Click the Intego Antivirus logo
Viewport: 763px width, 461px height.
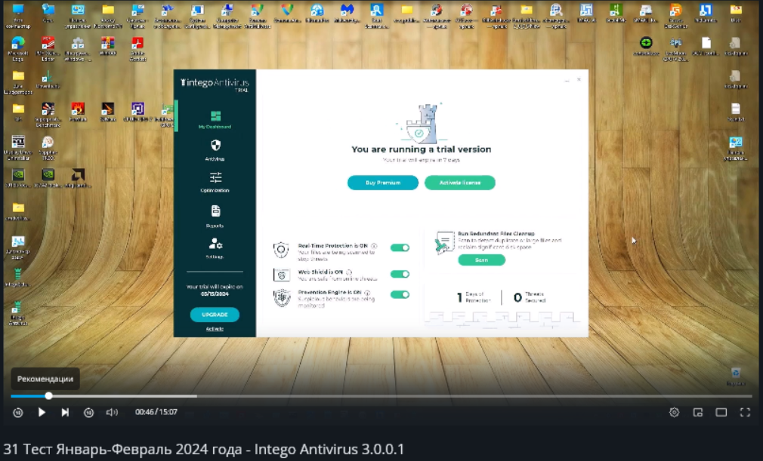pos(215,84)
